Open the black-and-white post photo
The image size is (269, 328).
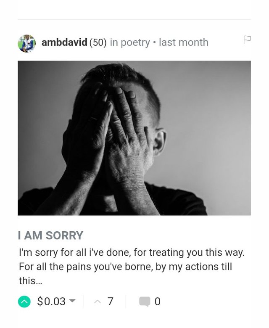(134, 138)
